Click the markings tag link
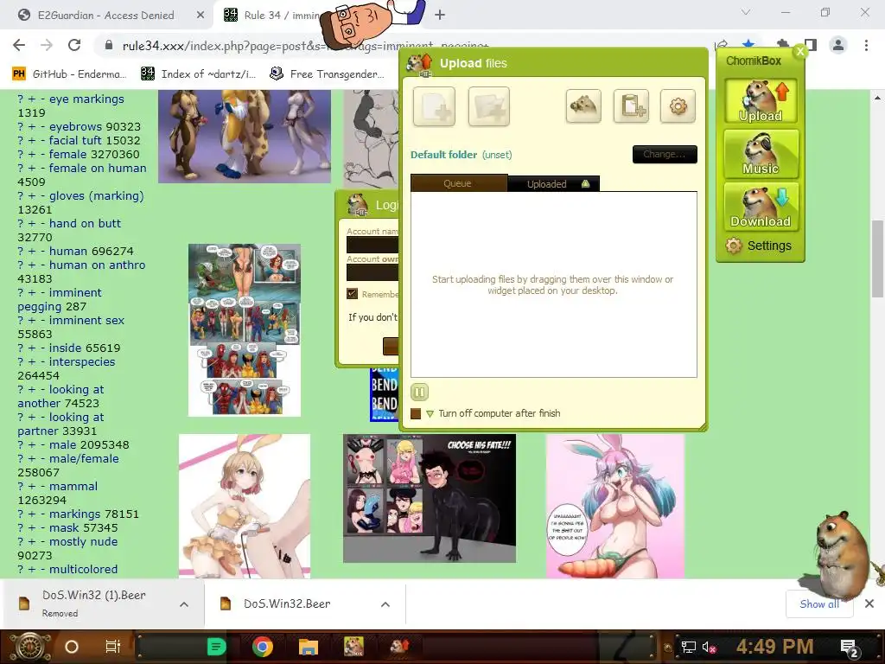Viewport: 885px width, 664px height. pos(74,514)
